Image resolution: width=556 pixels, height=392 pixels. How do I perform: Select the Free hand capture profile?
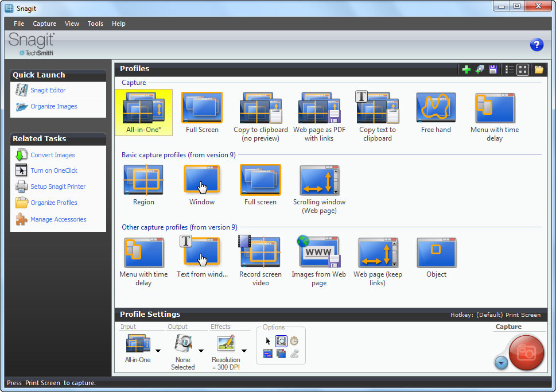tap(436, 107)
